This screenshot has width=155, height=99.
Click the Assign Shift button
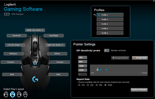pos(140,58)
